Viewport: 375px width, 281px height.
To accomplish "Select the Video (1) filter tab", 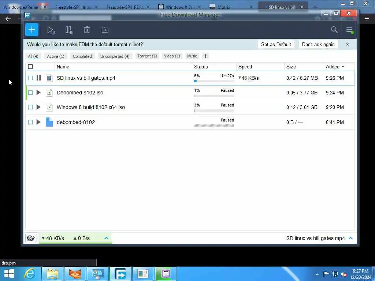I will pos(172,56).
